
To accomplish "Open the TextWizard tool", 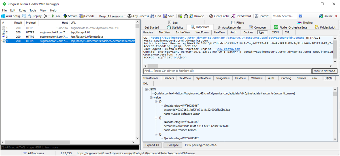I will (241, 16).
